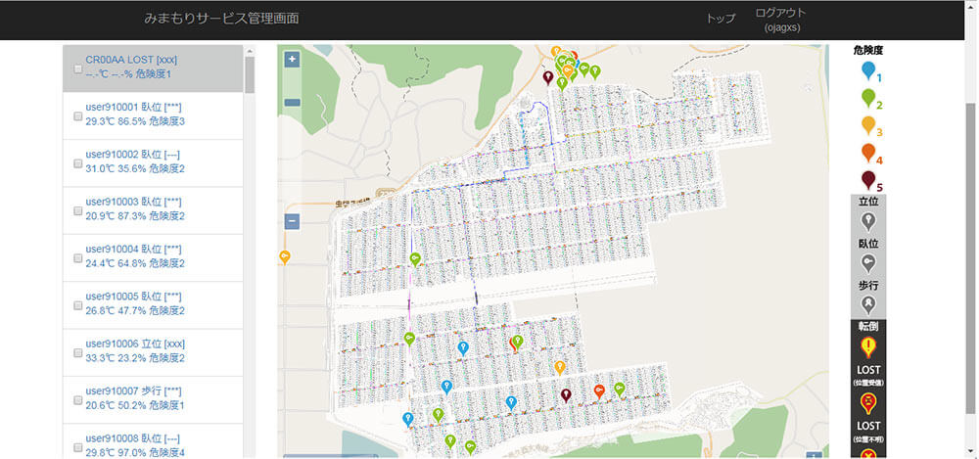Select the dark red risk level 5 legend pin
Viewport: 979px width, 459px height.
click(x=867, y=179)
